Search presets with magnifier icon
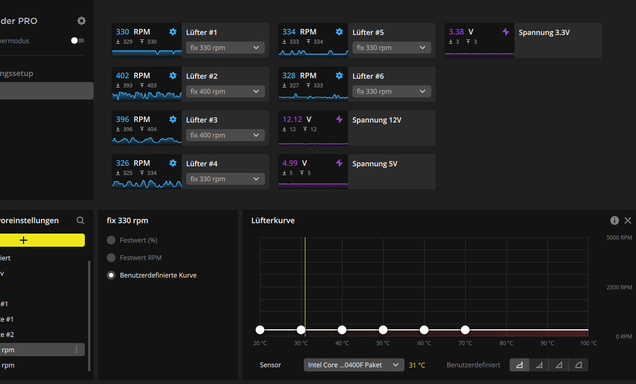Viewport: 636px width, 384px height. 80,220
